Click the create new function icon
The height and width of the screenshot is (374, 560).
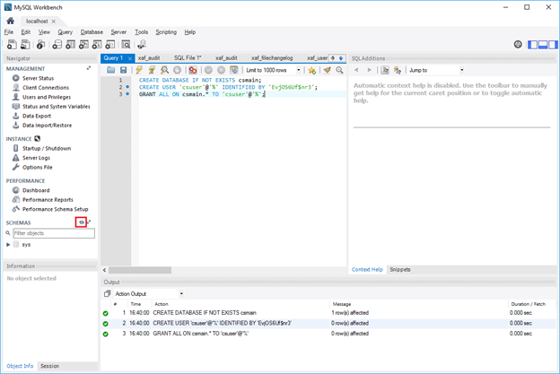(x=110, y=44)
